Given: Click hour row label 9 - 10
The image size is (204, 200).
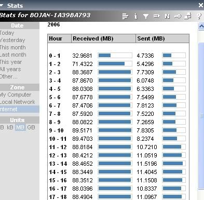Looking at the screenshot, I should click(56, 130).
